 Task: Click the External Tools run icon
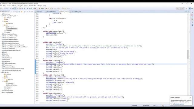point(35,8)
